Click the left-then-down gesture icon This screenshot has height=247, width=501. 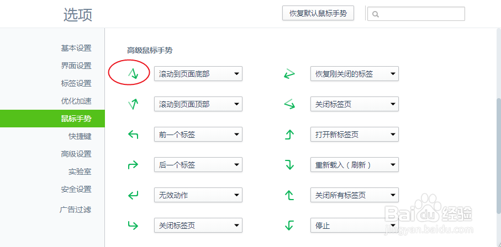tap(289, 225)
